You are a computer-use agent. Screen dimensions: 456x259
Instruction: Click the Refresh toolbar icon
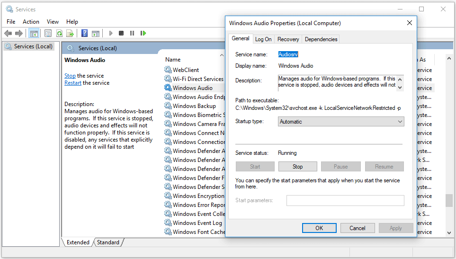pyautogui.click(x=59, y=34)
